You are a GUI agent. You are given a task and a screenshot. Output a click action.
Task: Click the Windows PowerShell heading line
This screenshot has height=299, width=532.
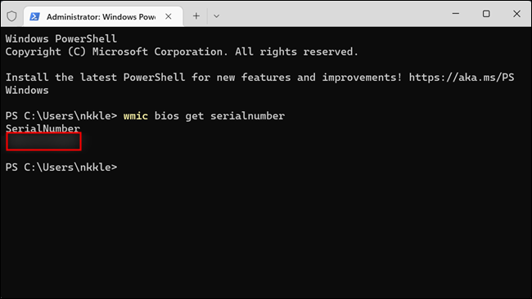(61, 38)
